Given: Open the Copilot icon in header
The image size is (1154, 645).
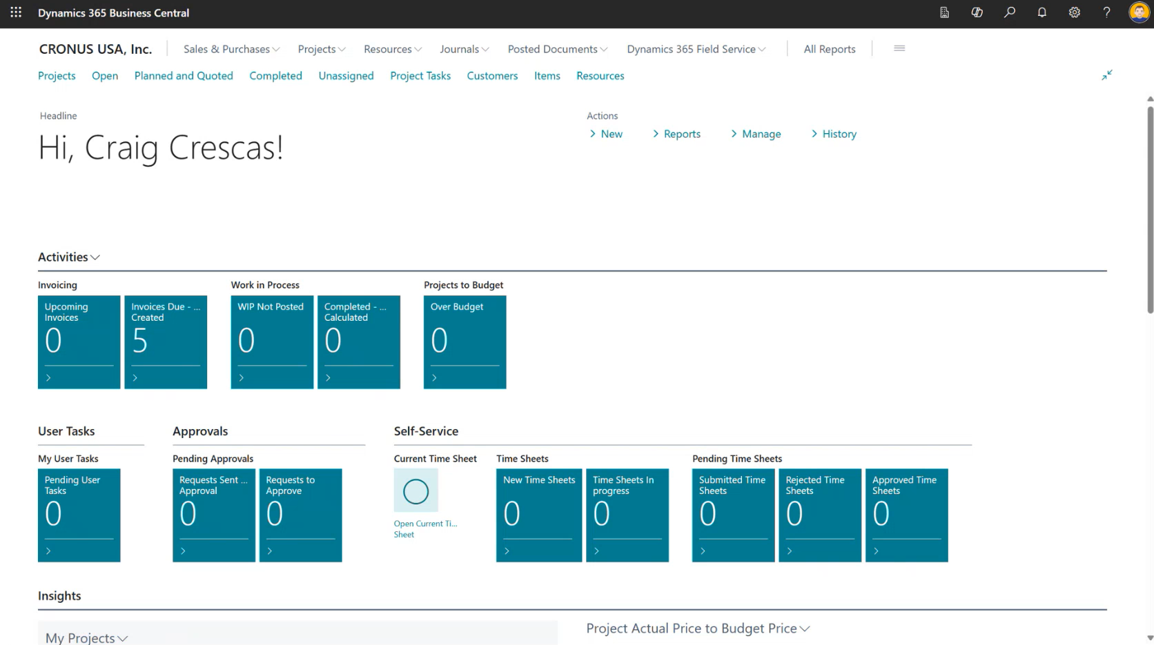Looking at the screenshot, I should (x=977, y=12).
